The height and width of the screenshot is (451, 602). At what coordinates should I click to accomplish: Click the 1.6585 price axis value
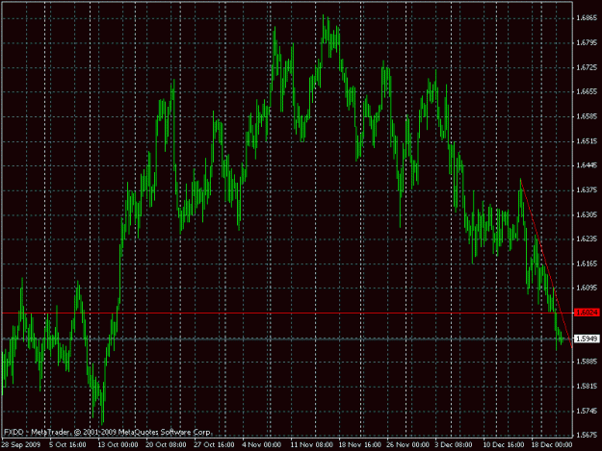tap(587, 116)
